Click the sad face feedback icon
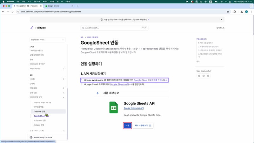 tap(208, 76)
